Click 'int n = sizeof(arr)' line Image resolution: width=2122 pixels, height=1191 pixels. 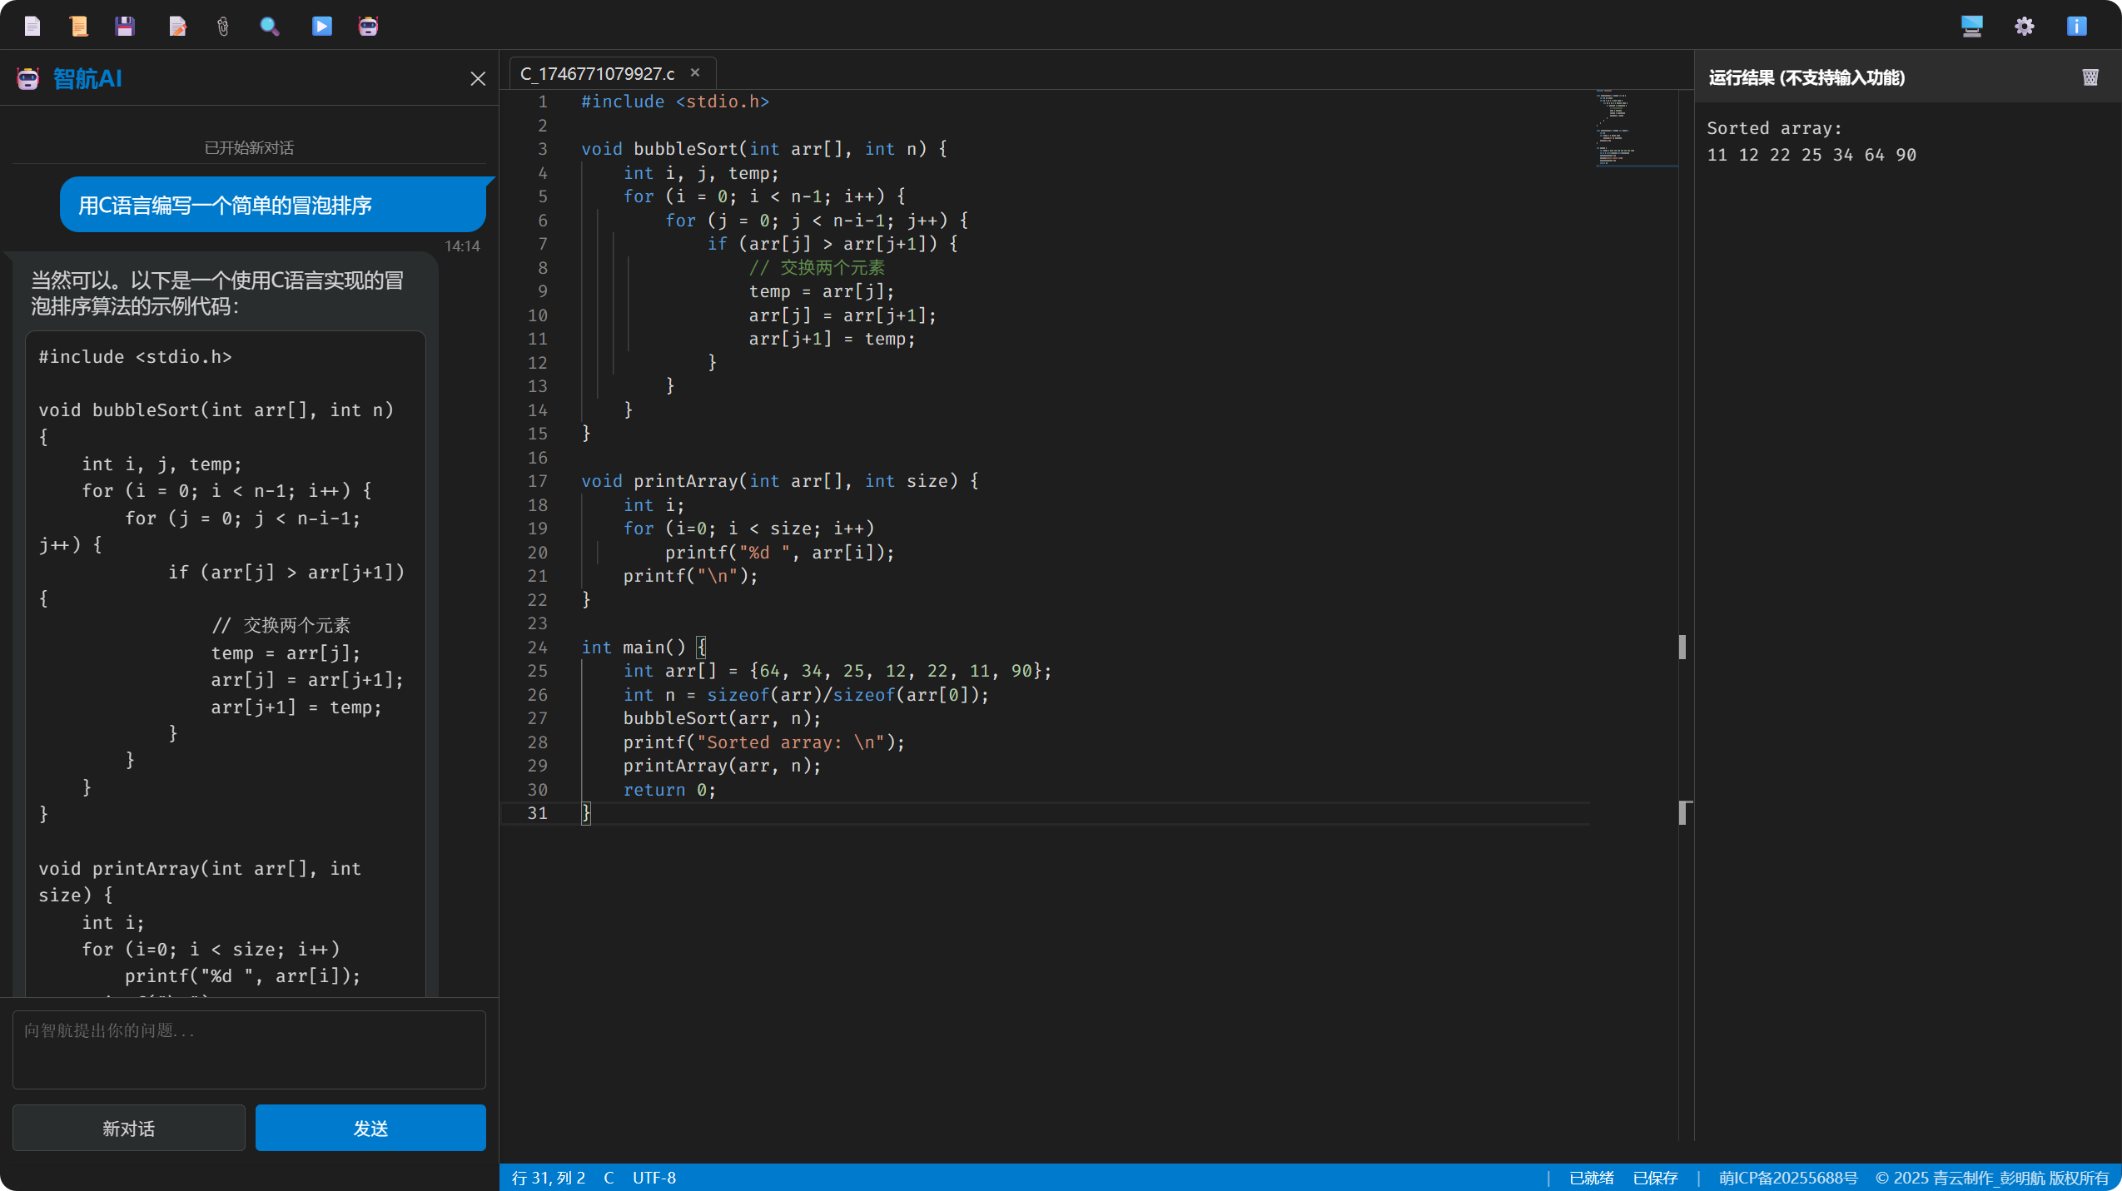point(805,694)
